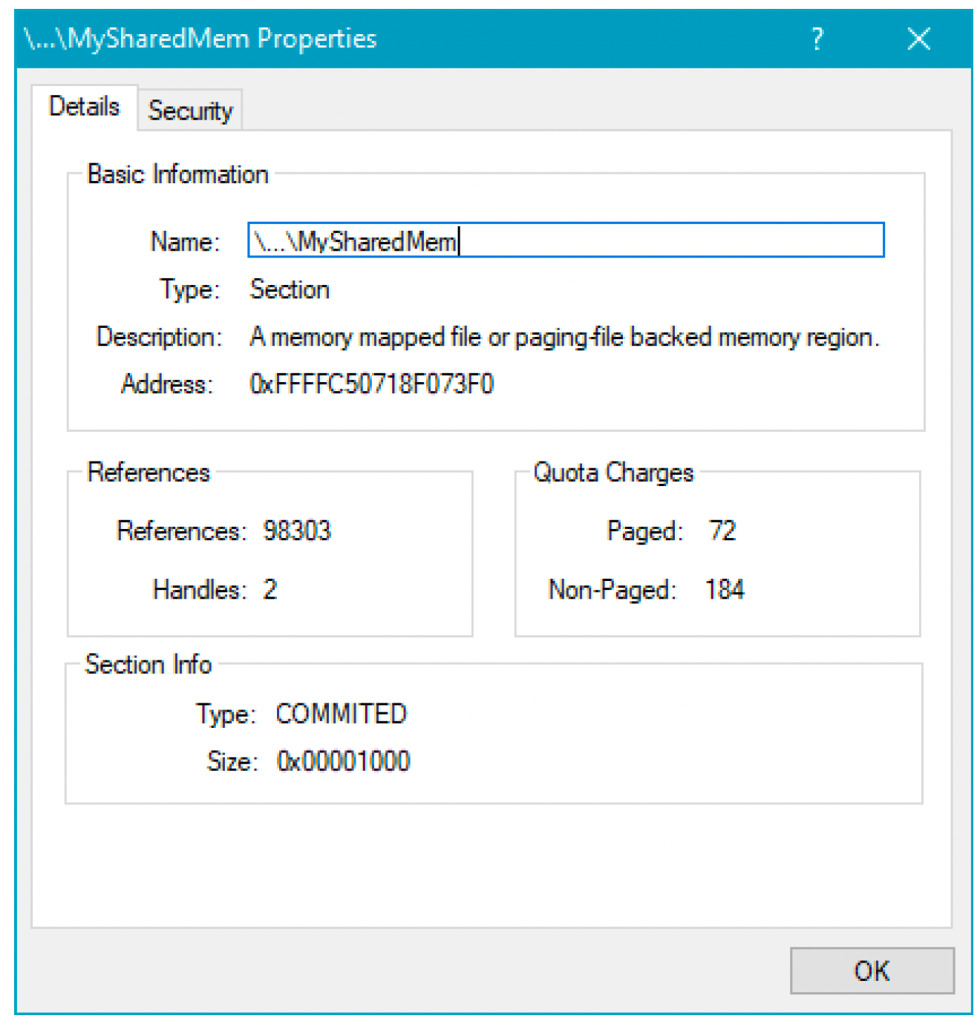Click the memory mapped file description text

[x=564, y=338]
